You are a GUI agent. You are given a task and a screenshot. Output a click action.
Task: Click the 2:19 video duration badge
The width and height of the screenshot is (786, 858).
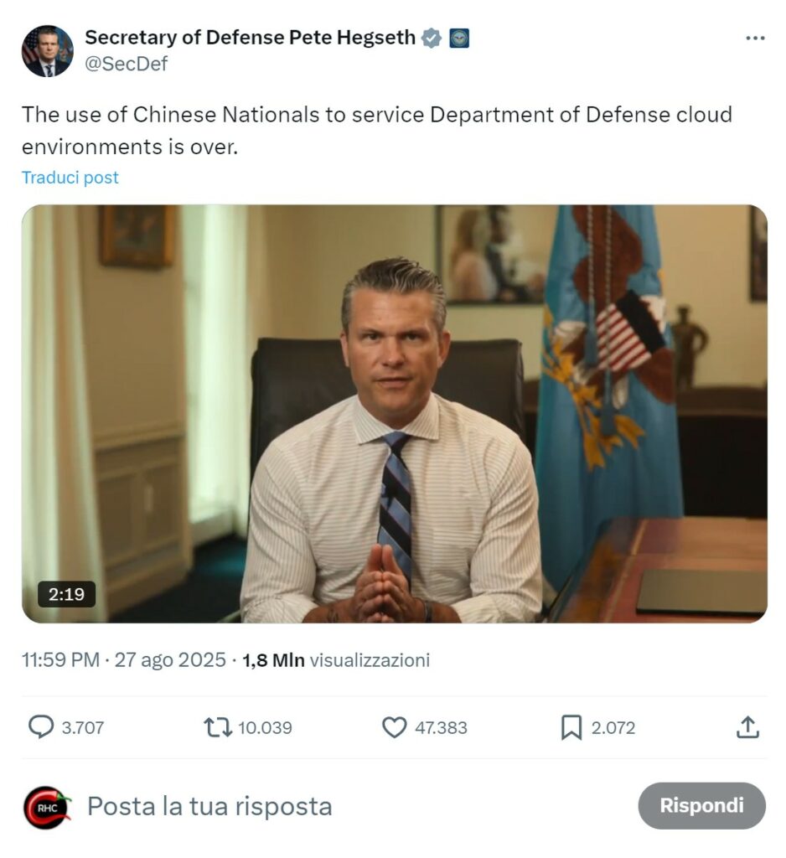point(67,594)
